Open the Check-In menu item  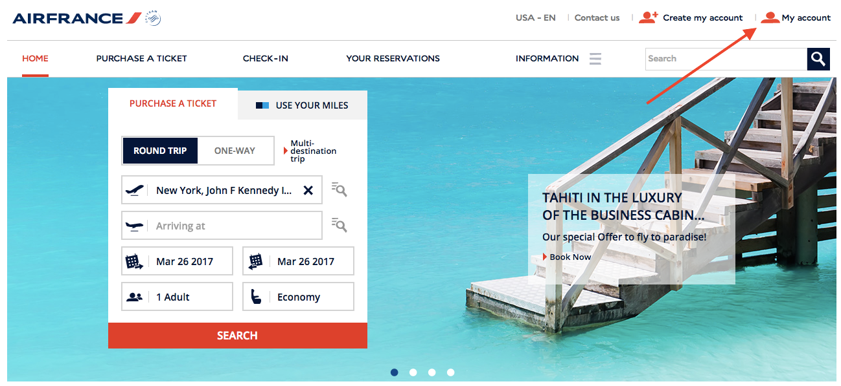click(266, 58)
